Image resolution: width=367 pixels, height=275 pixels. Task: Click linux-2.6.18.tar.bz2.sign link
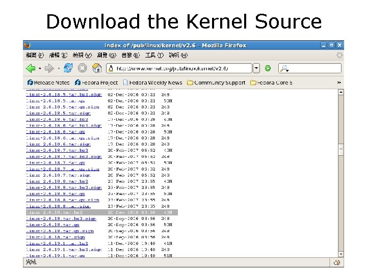pos(61,218)
